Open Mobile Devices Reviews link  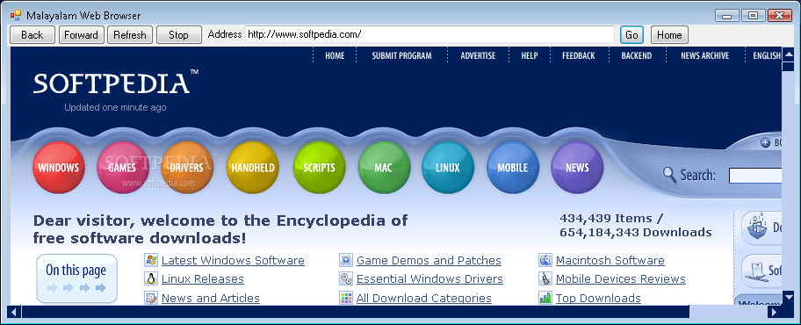click(621, 279)
